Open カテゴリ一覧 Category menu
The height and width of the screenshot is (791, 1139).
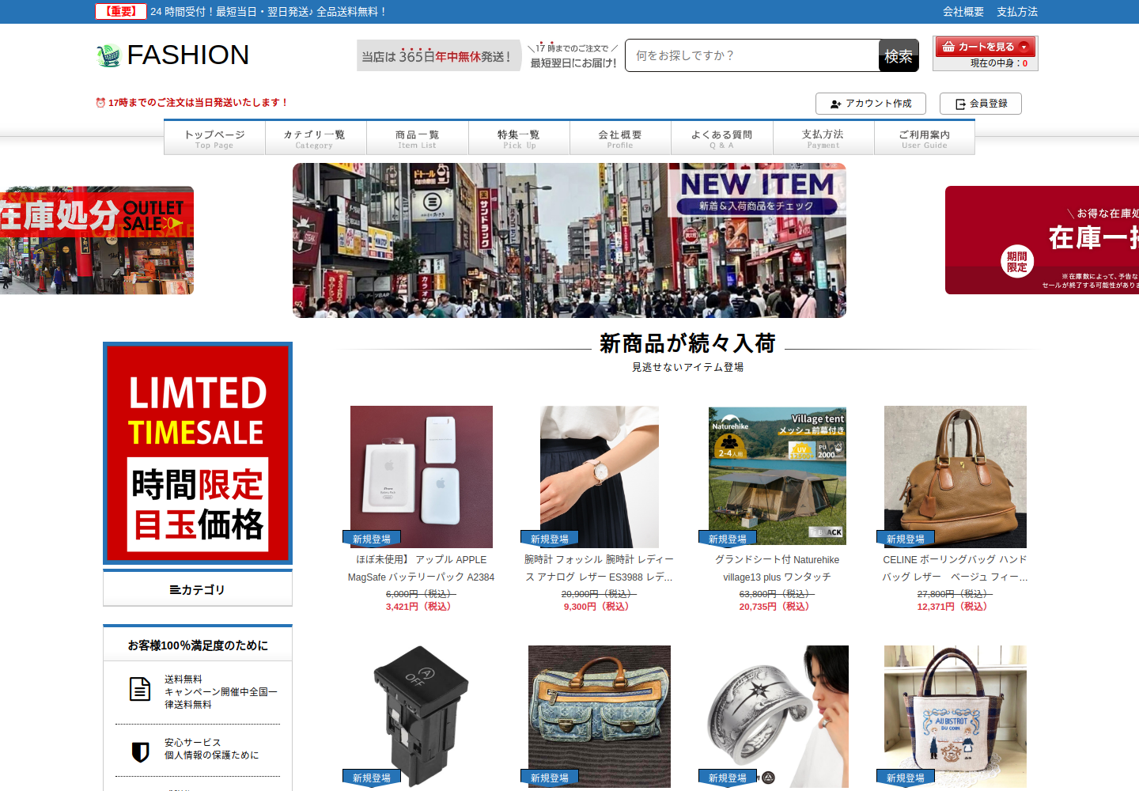316,138
